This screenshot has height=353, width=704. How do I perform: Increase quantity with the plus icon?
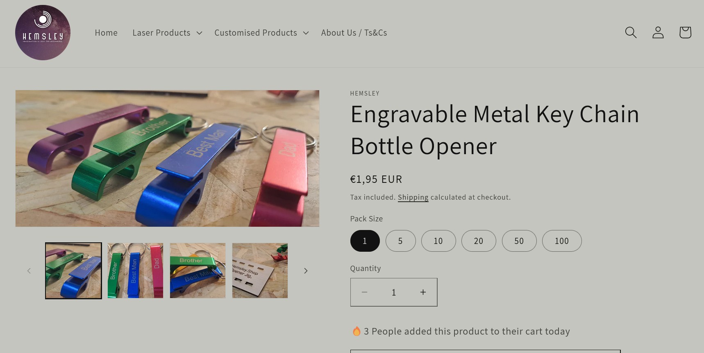[423, 292]
